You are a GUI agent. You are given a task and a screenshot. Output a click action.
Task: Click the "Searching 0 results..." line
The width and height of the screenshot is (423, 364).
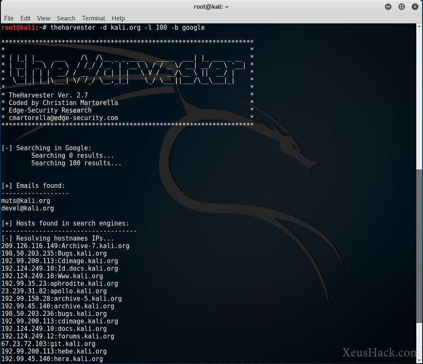tap(72, 156)
